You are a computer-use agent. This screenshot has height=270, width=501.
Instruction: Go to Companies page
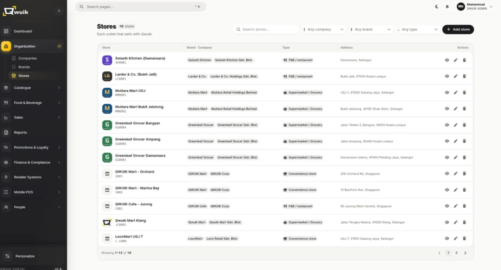(x=27, y=58)
